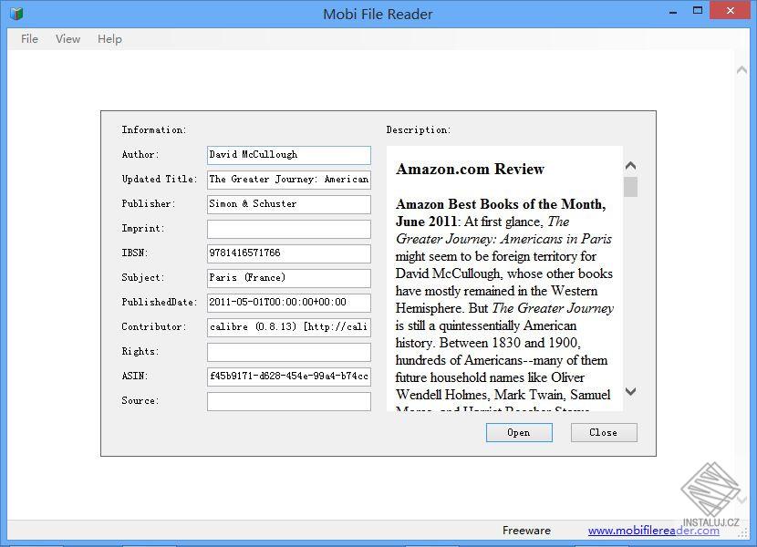This screenshot has width=757, height=547.
Task: Click the empty Source field
Action: [289, 401]
